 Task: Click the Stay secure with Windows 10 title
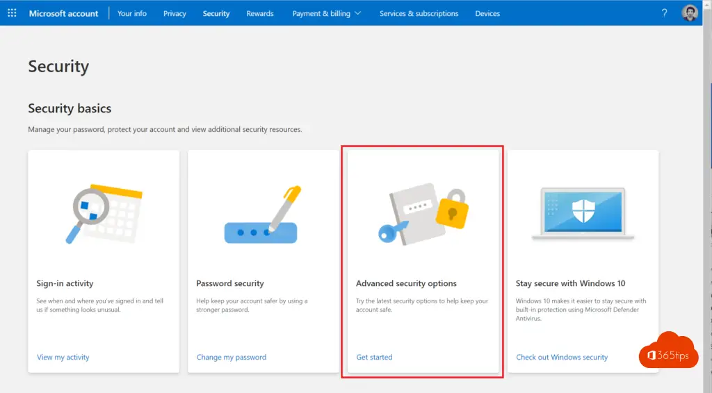(570, 283)
